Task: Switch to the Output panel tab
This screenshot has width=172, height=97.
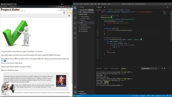Action: (106, 68)
